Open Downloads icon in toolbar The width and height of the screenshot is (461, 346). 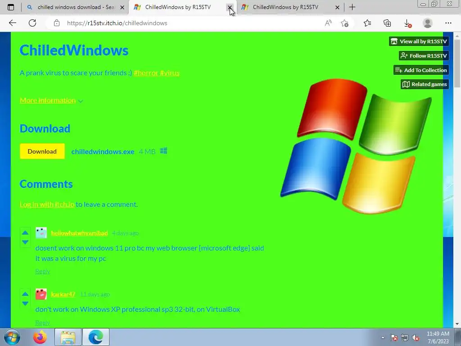point(407,23)
